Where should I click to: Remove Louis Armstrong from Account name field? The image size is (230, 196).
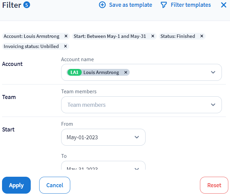(126, 72)
